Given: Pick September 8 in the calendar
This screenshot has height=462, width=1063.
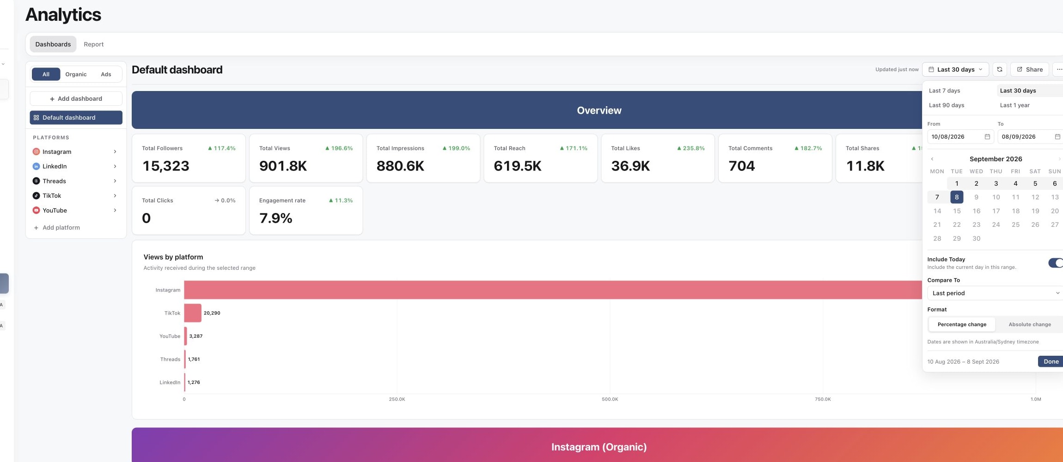Looking at the screenshot, I should pyautogui.click(x=957, y=197).
